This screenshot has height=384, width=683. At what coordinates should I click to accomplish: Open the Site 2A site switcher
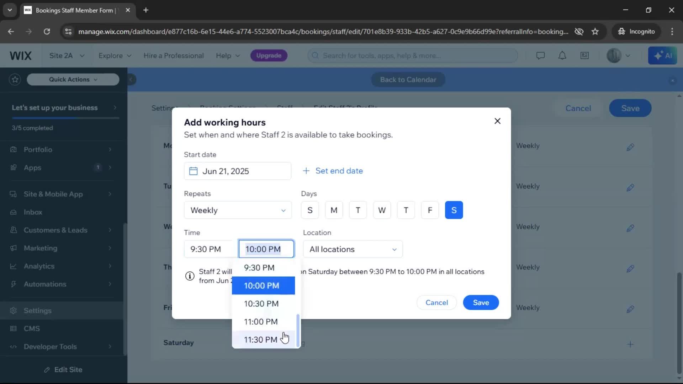(x=67, y=56)
